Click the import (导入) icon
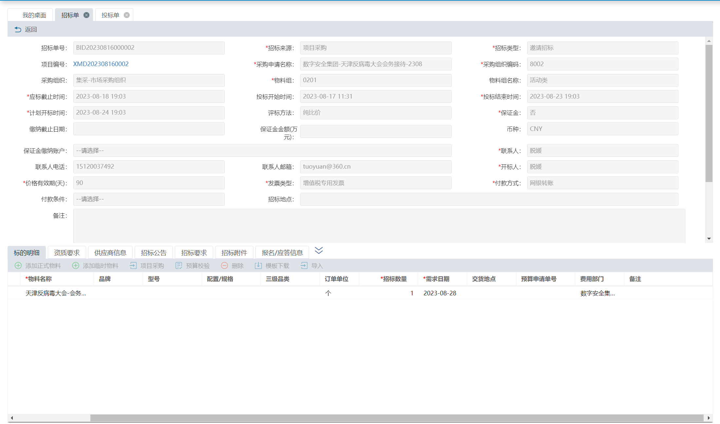 pos(304,266)
